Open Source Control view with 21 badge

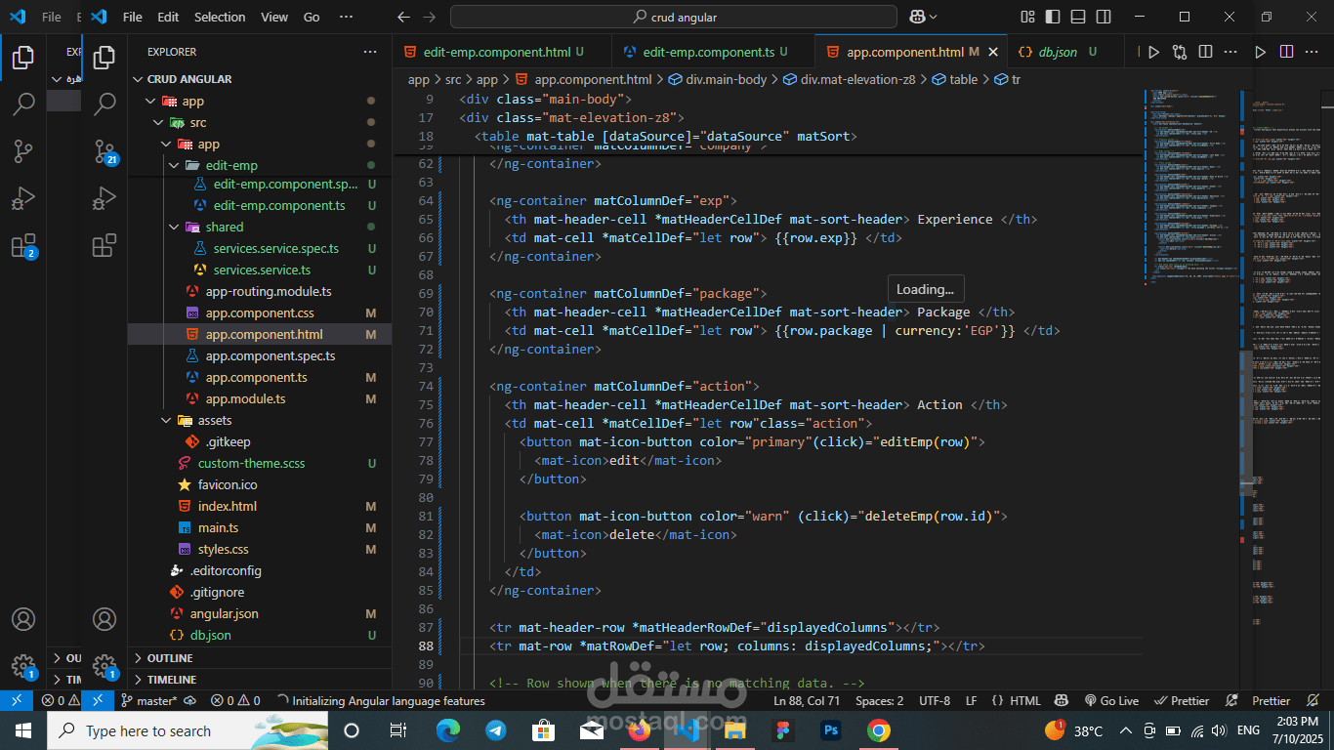tap(104, 149)
